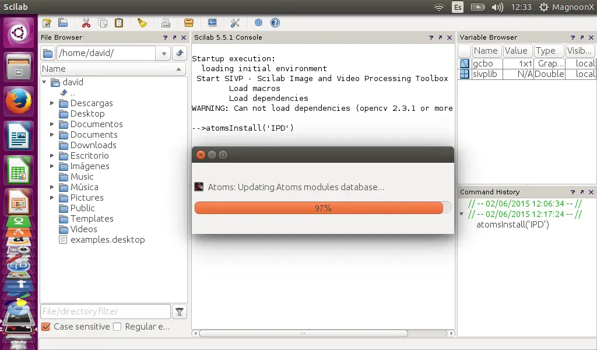Open the ATOMS module manager icon
597x350 pixels.
tap(189, 23)
